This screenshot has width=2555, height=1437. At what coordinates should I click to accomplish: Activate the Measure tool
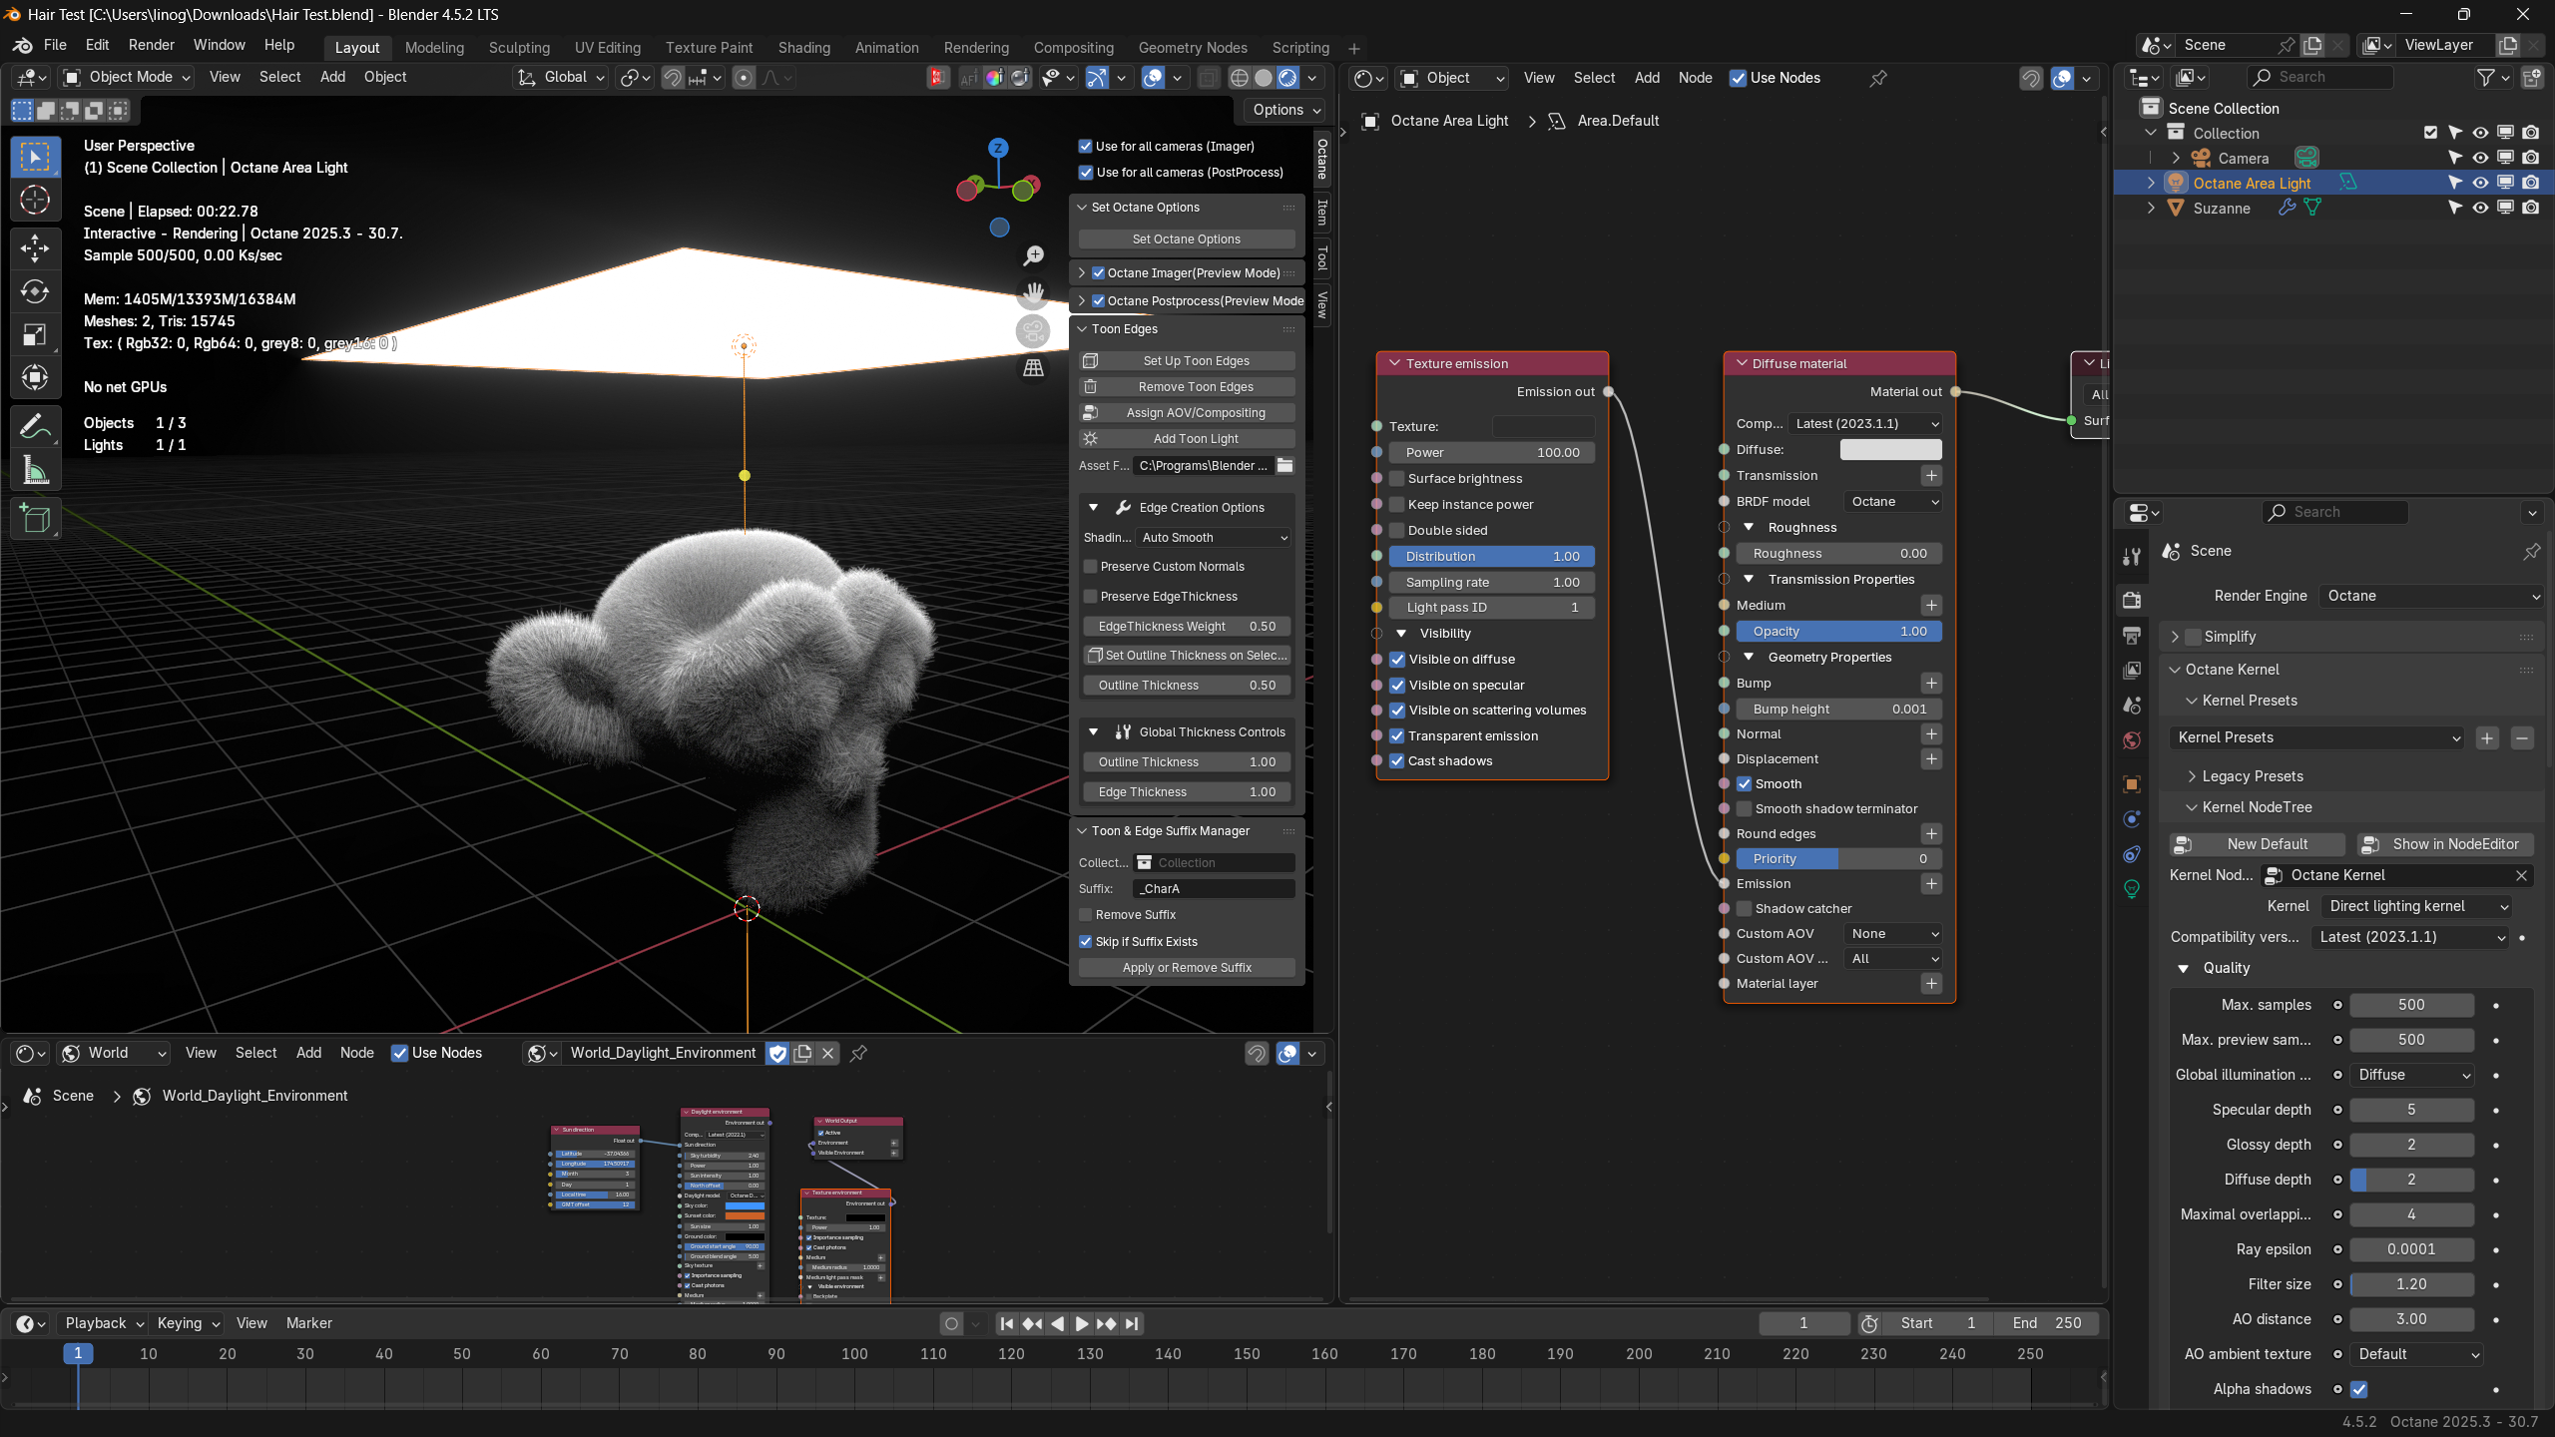(35, 470)
